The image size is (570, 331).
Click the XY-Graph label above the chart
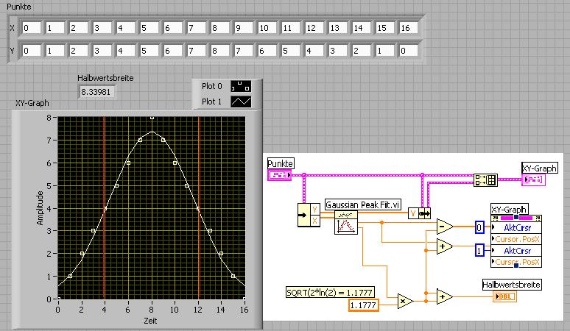[x=32, y=103]
